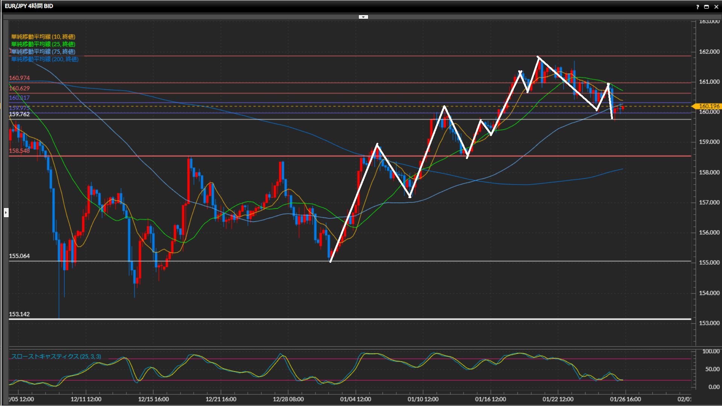Select the thick white 153.142 line label

pyautogui.click(x=20, y=314)
